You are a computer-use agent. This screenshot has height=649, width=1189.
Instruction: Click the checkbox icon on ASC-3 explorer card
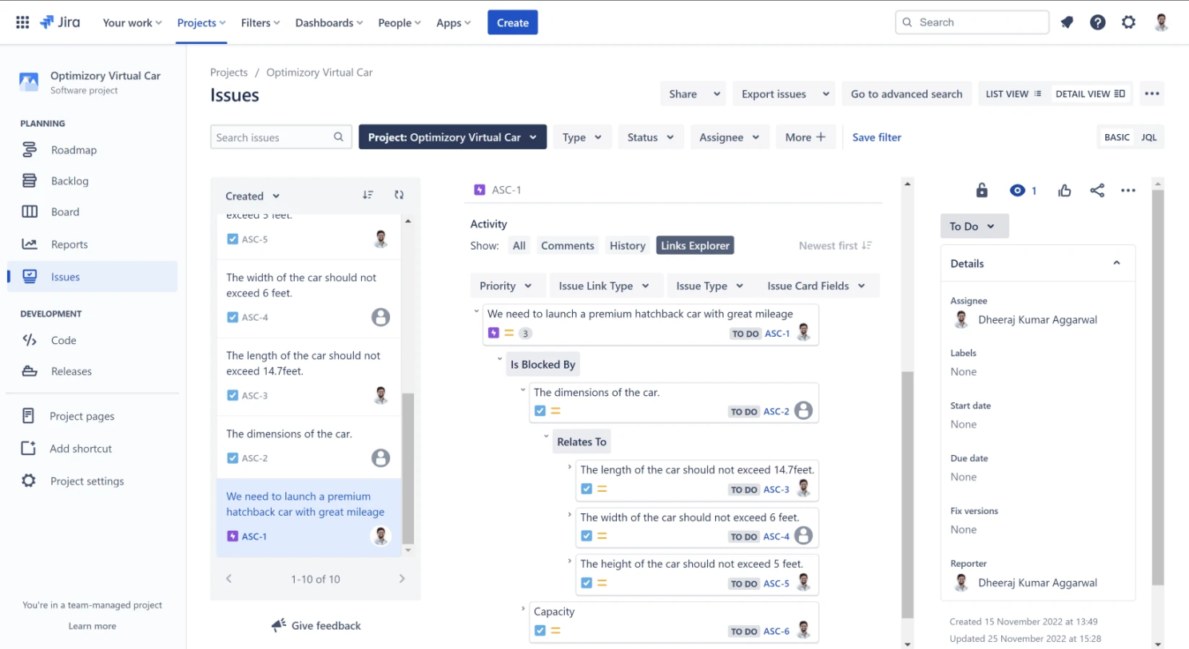pyautogui.click(x=587, y=489)
